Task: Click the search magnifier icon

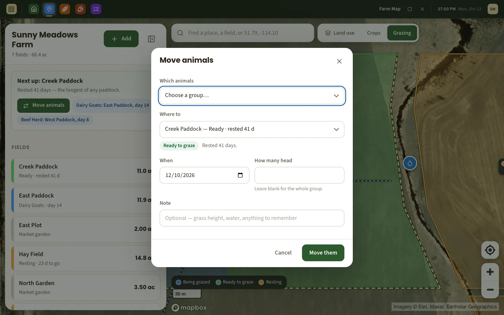Action: click(180, 33)
